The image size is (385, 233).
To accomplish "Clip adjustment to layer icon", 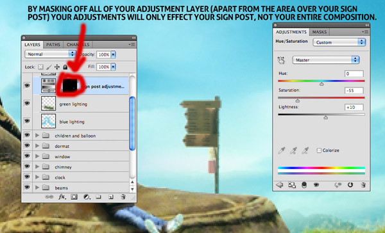I will pos(304,185).
